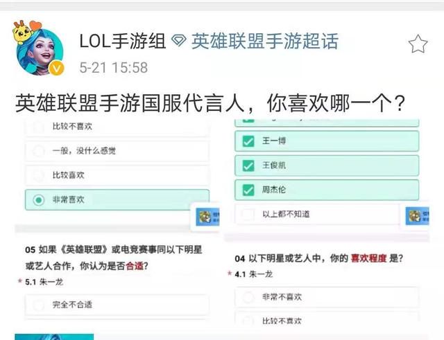The width and height of the screenshot is (444, 340).
Task: Select the 一般，没什么感觉 radio option
Action: pyautogui.click(x=117, y=151)
